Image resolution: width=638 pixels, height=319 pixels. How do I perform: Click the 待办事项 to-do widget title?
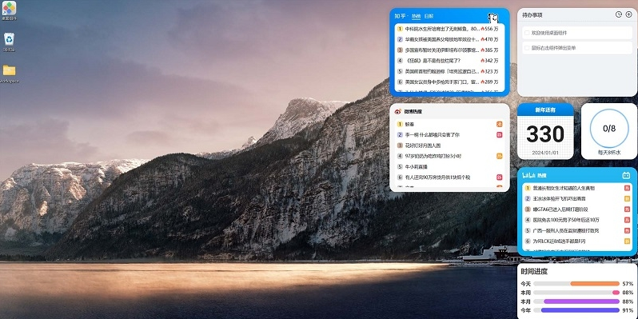click(532, 15)
